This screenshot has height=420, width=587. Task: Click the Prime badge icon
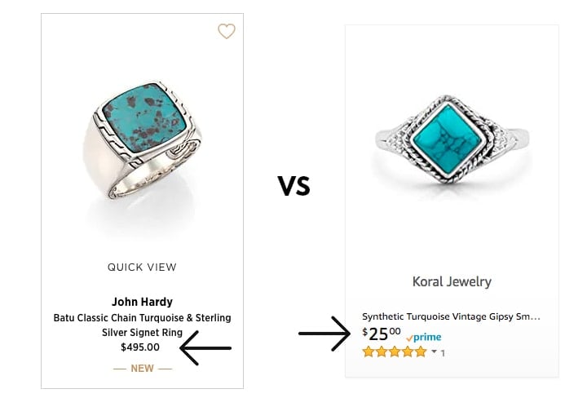424,338
